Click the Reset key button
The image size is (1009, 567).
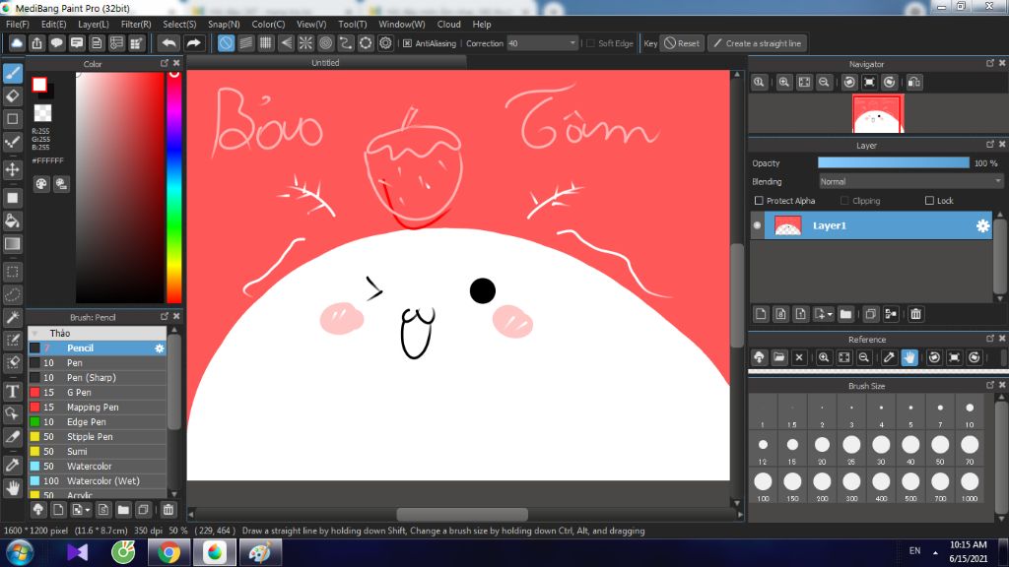pyautogui.click(x=682, y=43)
